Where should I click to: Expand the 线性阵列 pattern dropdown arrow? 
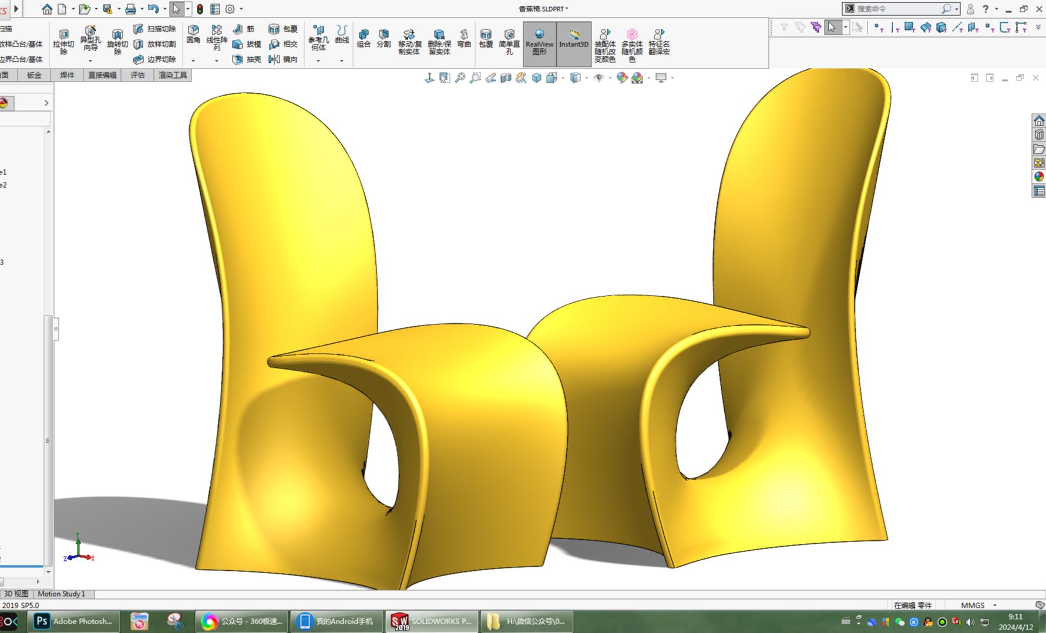click(x=217, y=60)
